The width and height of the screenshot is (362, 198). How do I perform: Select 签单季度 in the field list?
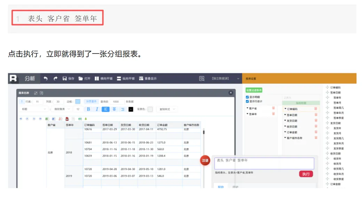pos(338,118)
